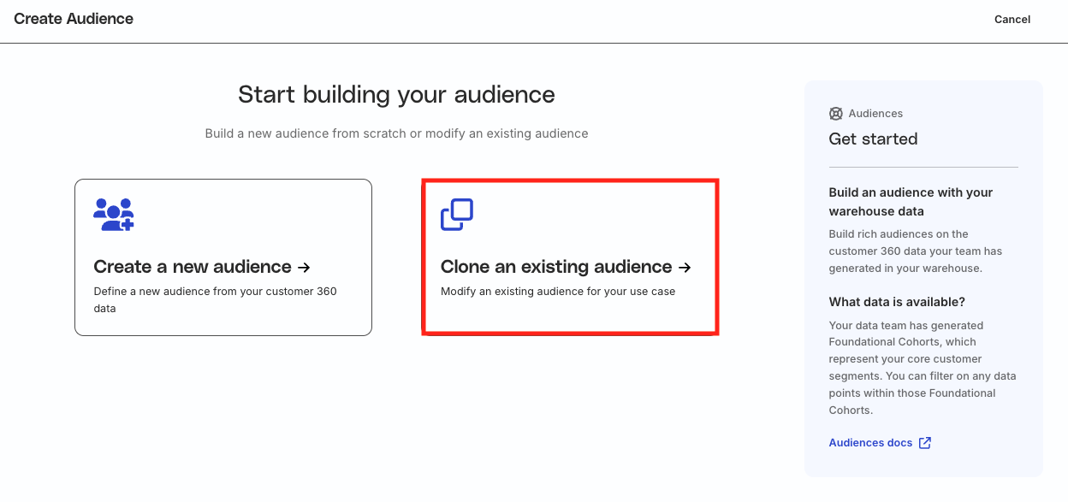This screenshot has width=1068, height=502.
Task: Click the 'Get started' heading in the side panel
Action: pos(873,139)
